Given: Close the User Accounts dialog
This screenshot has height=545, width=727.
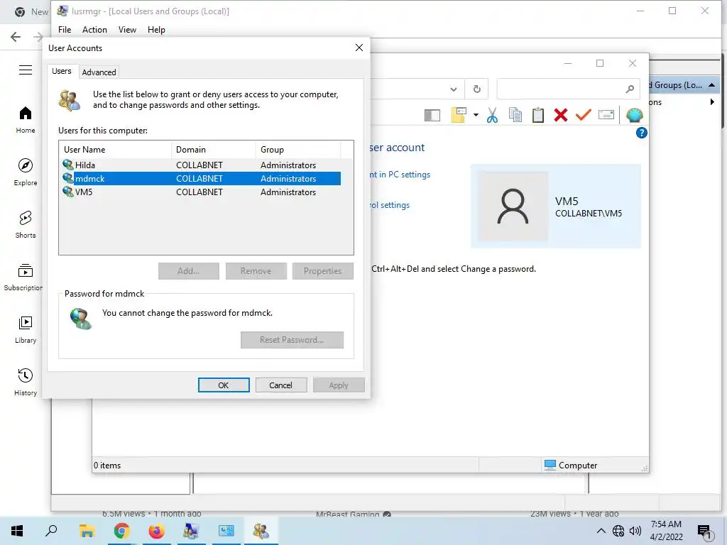Looking at the screenshot, I should pyautogui.click(x=359, y=48).
